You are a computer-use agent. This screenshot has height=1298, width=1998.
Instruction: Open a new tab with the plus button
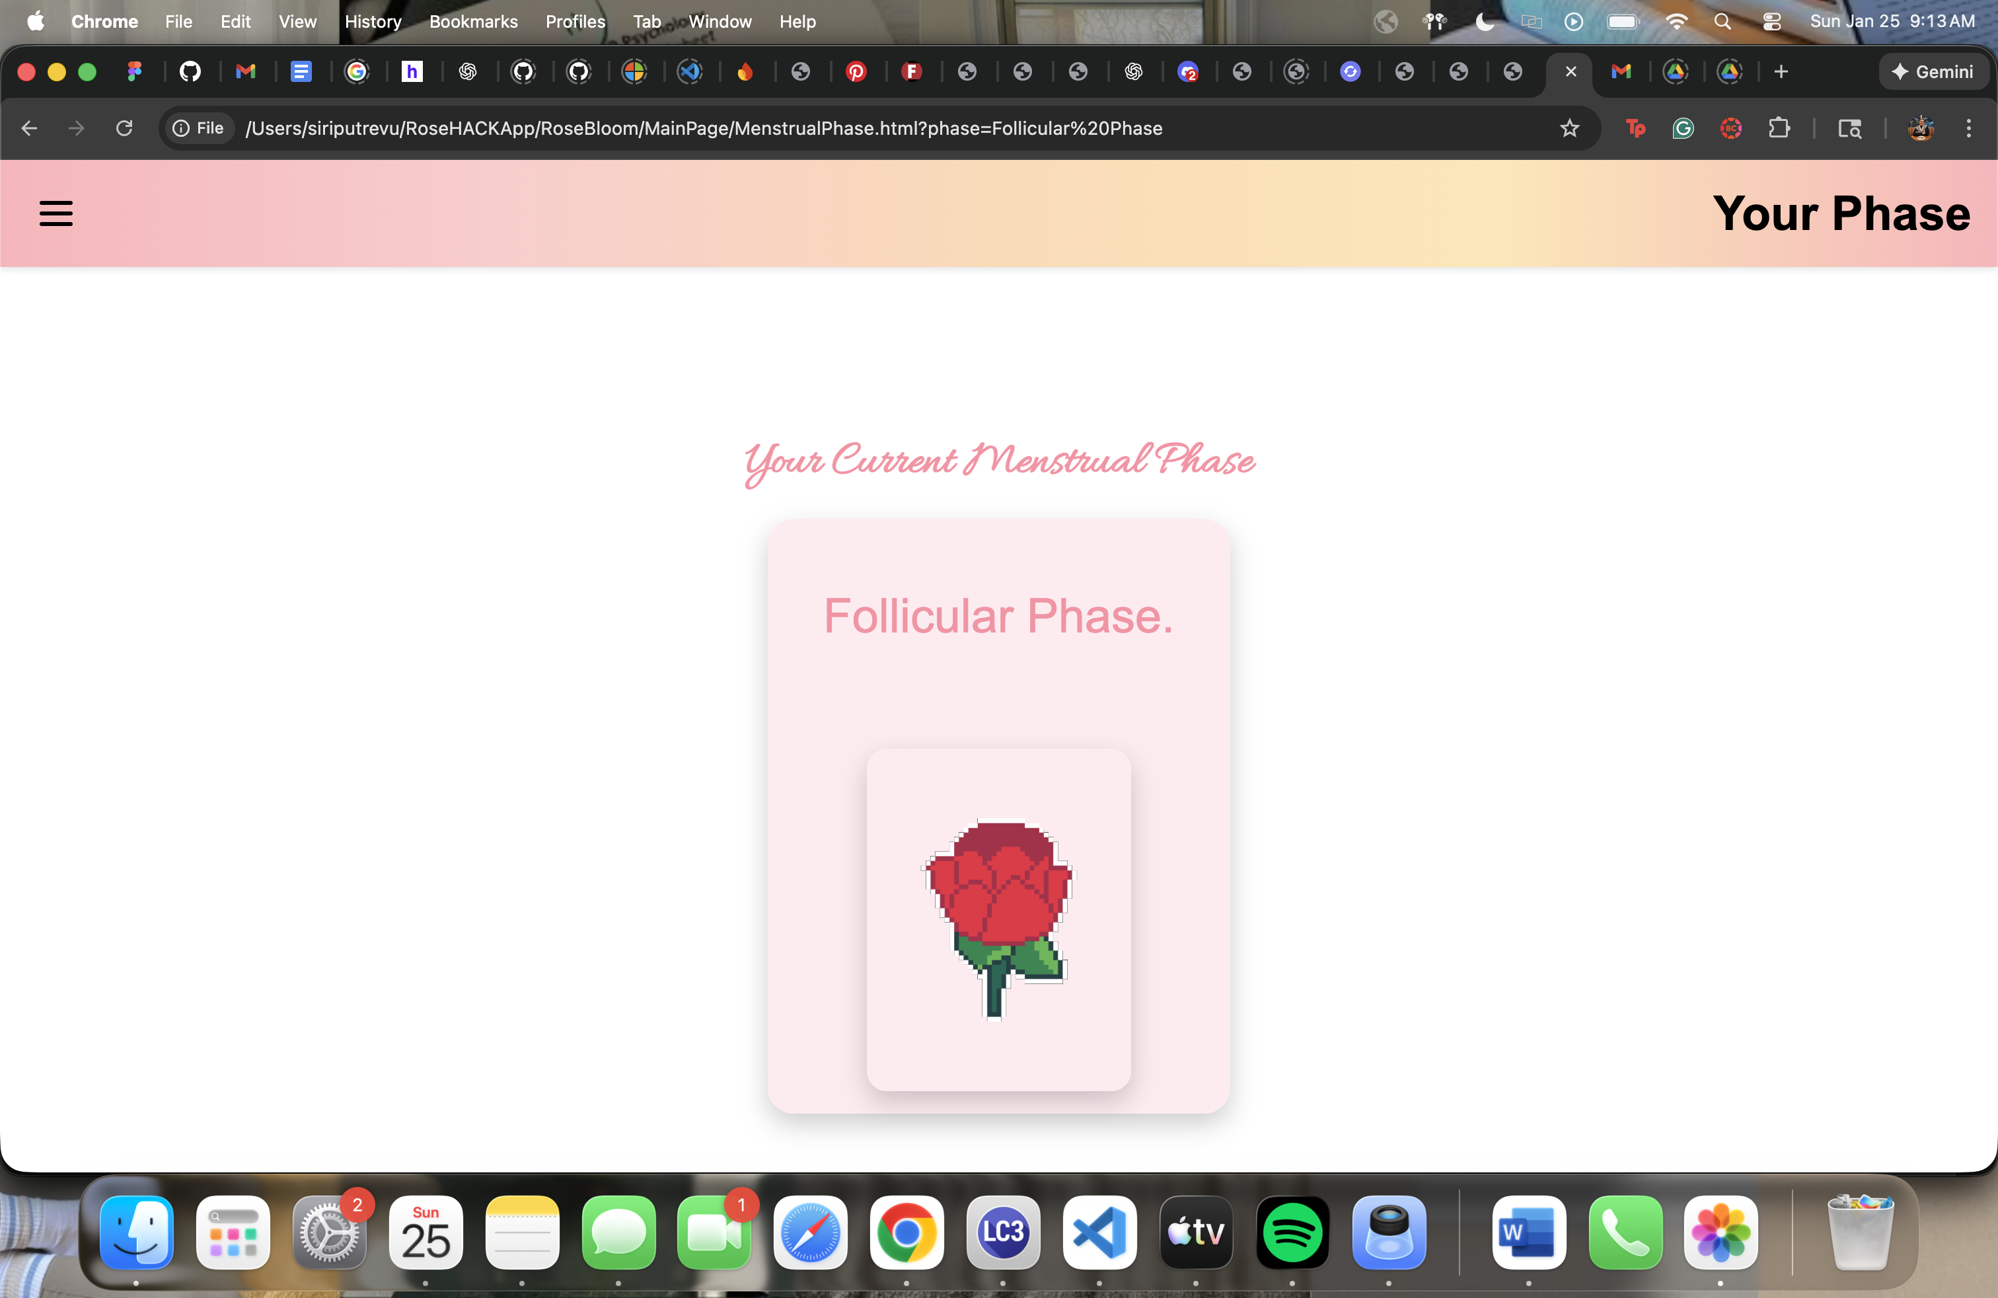pos(1781,72)
